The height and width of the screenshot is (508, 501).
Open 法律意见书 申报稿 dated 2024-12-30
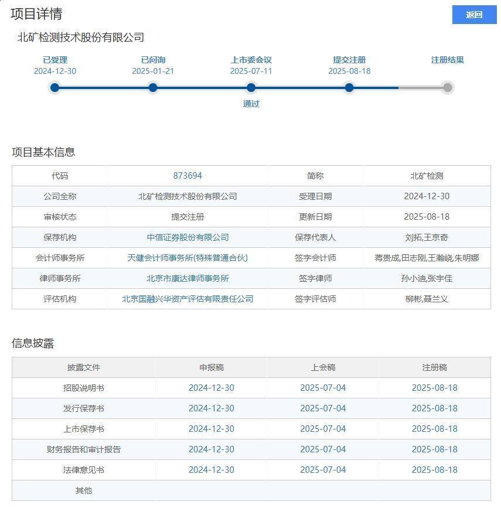click(212, 470)
